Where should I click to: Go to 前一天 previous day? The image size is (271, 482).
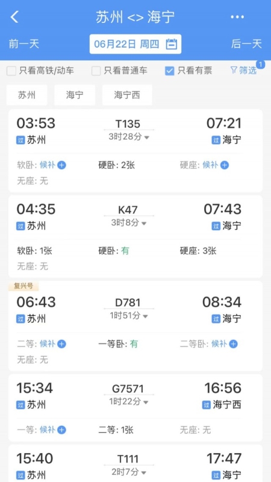(24, 44)
